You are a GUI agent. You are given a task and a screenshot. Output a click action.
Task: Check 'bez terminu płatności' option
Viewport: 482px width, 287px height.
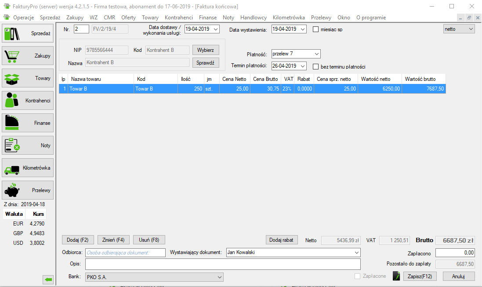point(315,67)
